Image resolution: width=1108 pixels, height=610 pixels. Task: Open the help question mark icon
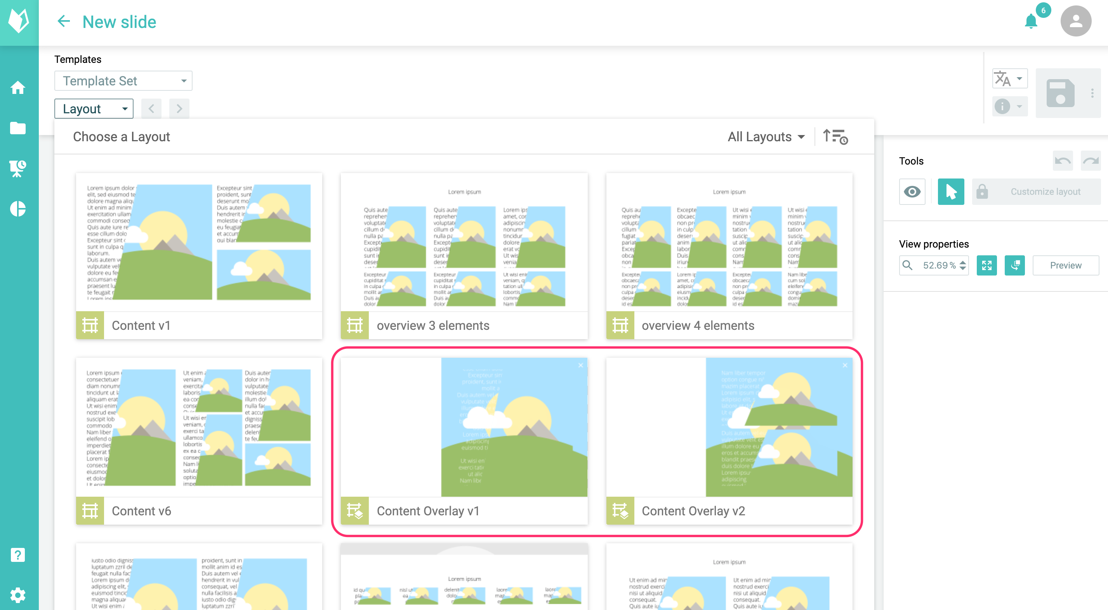point(17,555)
